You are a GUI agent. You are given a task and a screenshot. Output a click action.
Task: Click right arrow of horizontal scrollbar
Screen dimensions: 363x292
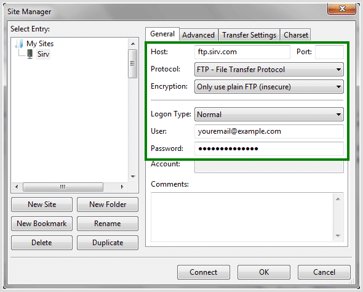(122, 187)
